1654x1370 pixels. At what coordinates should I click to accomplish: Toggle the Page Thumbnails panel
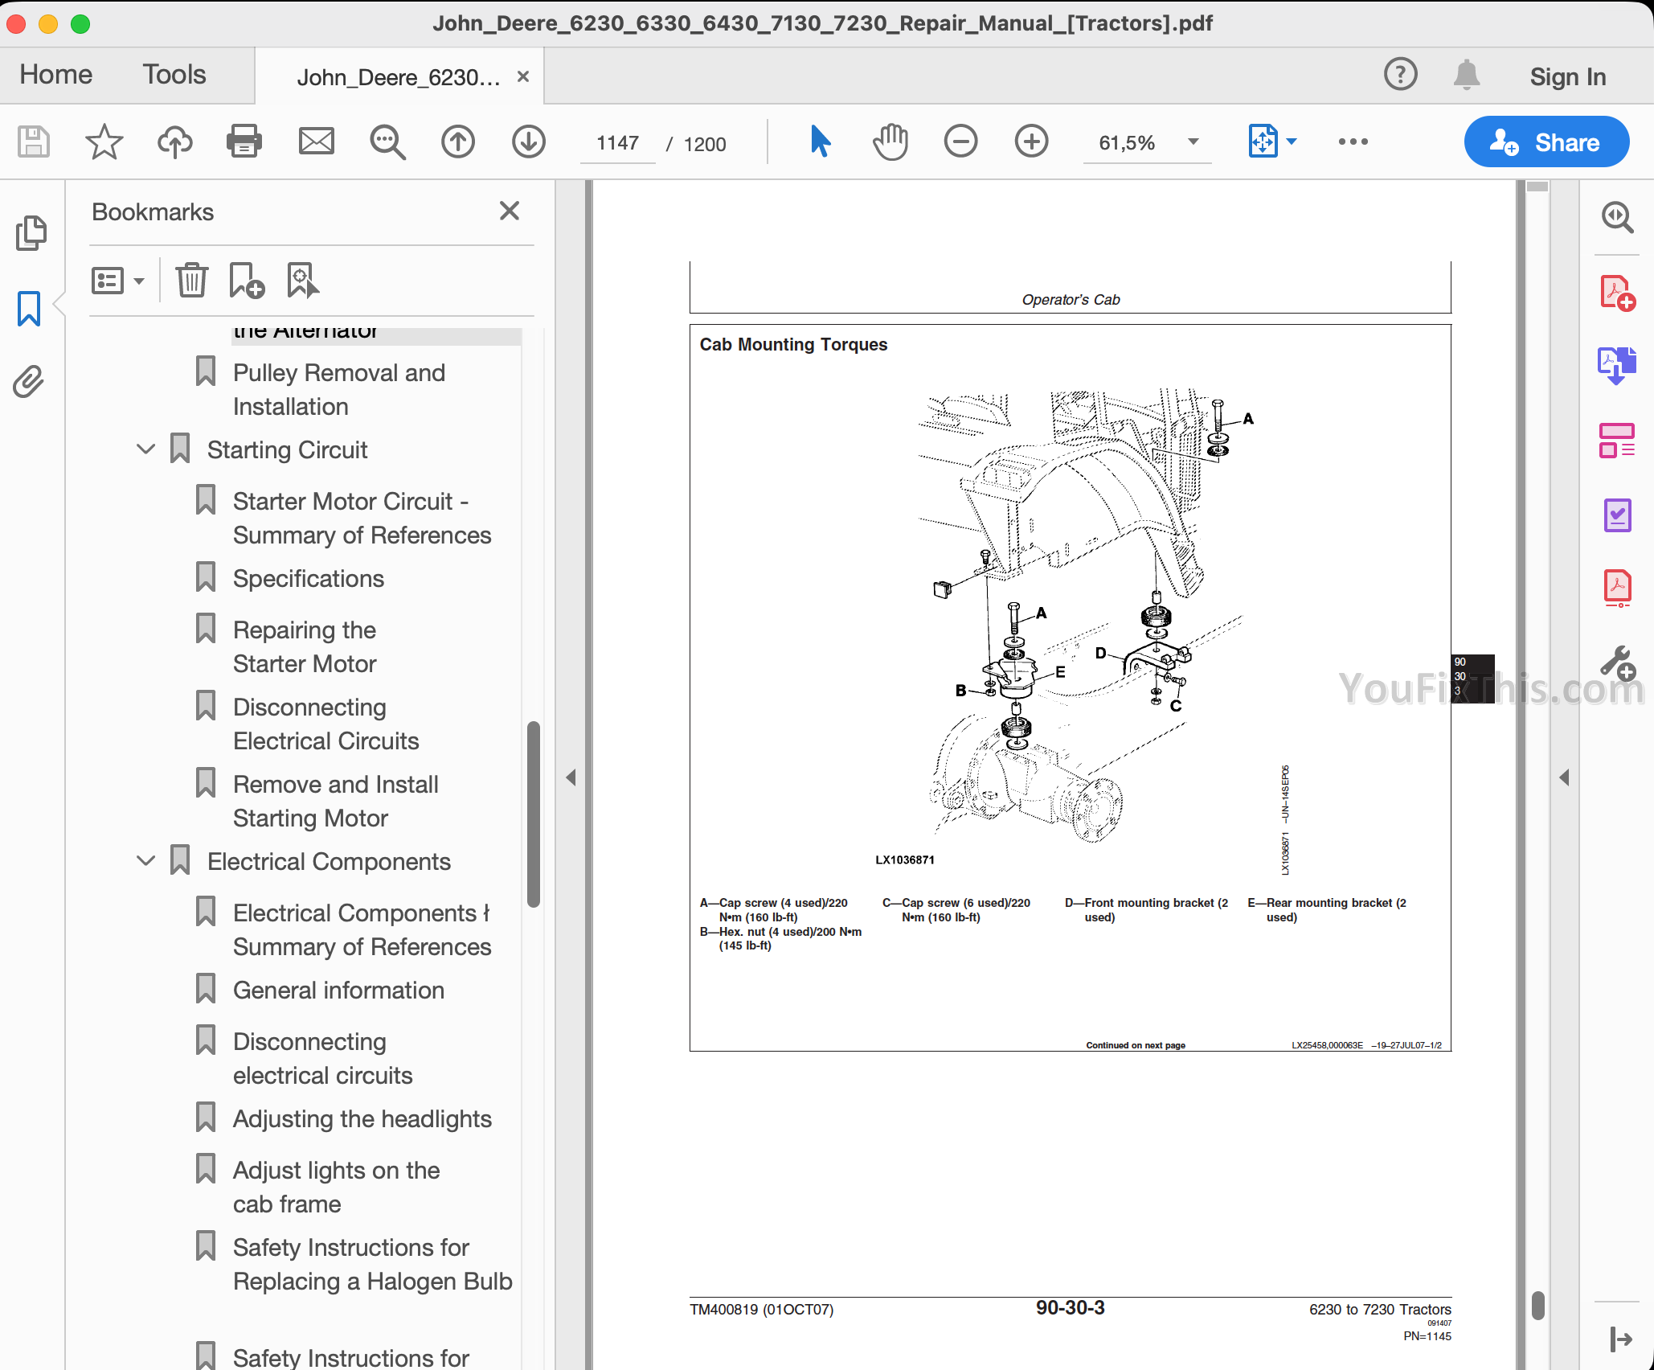tap(31, 233)
